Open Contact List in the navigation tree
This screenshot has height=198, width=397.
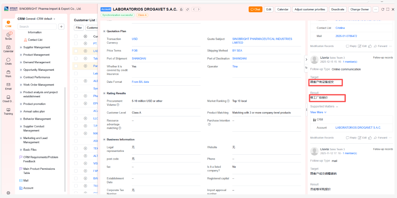coord(35,40)
